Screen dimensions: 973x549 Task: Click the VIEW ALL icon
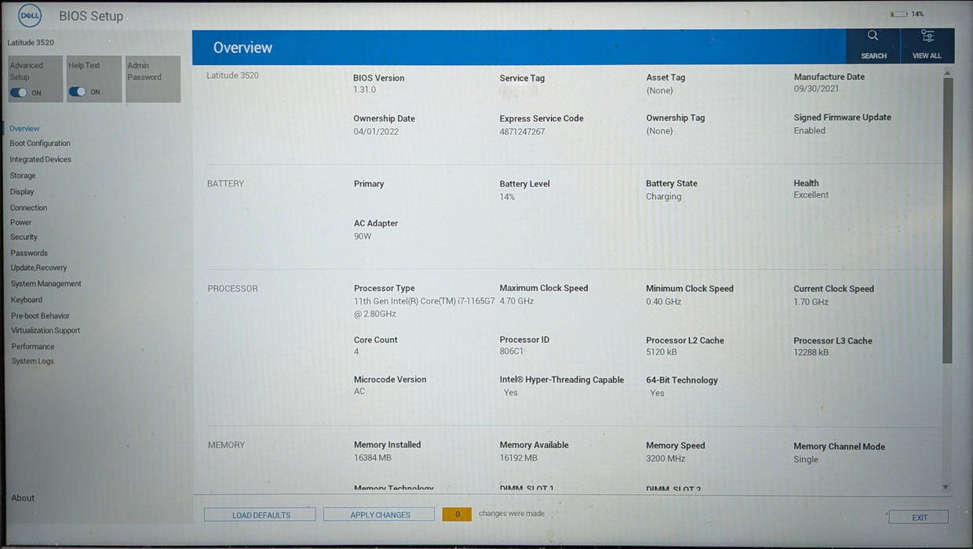click(x=927, y=45)
